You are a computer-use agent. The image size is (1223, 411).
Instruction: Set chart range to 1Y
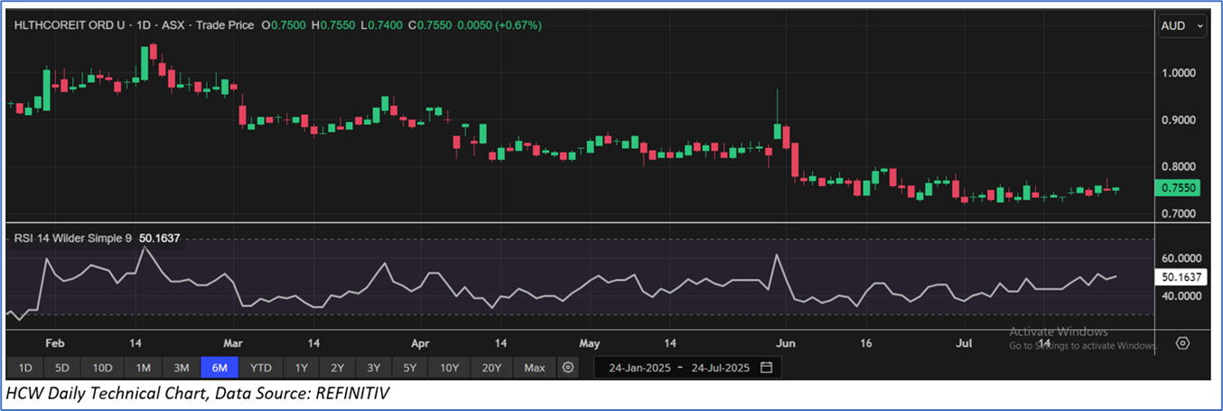302,368
